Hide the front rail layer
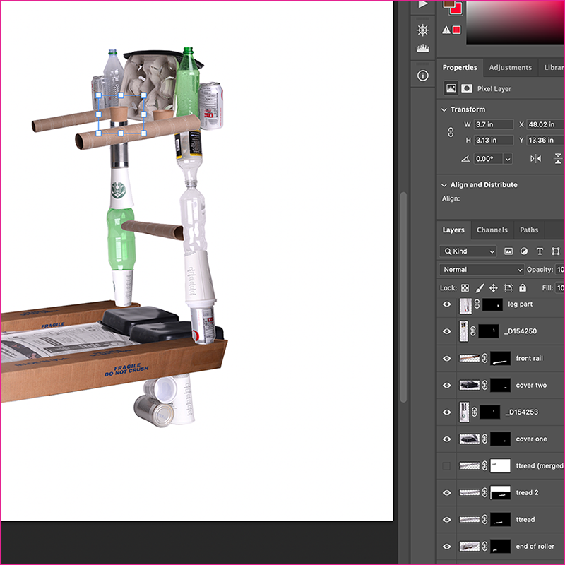Image resolution: width=565 pixels, height=565 pixels. pyautogui.click(x=447, y=358)
